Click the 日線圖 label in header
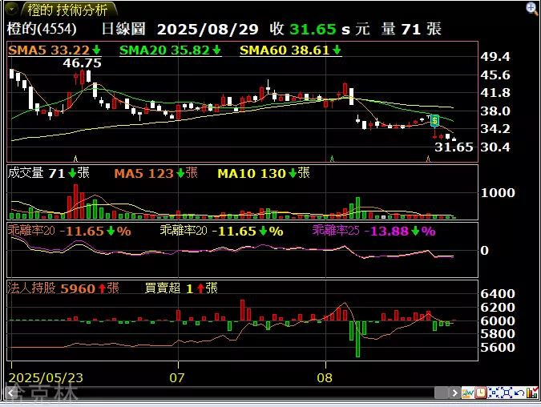The width and height of the screenshot is (541, 407). click(123, 29)
